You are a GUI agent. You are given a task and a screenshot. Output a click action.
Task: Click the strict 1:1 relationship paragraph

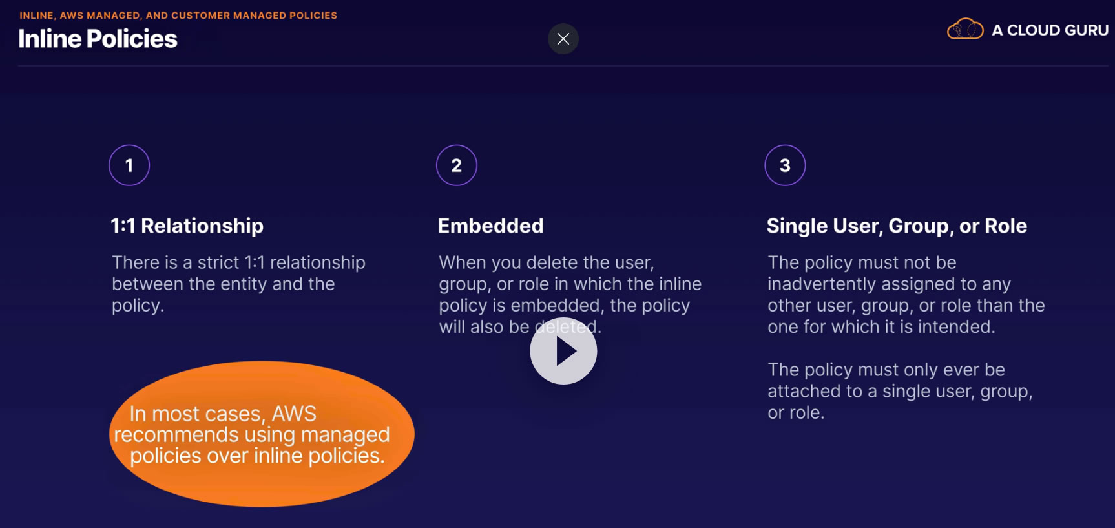(x=238, y=284)
